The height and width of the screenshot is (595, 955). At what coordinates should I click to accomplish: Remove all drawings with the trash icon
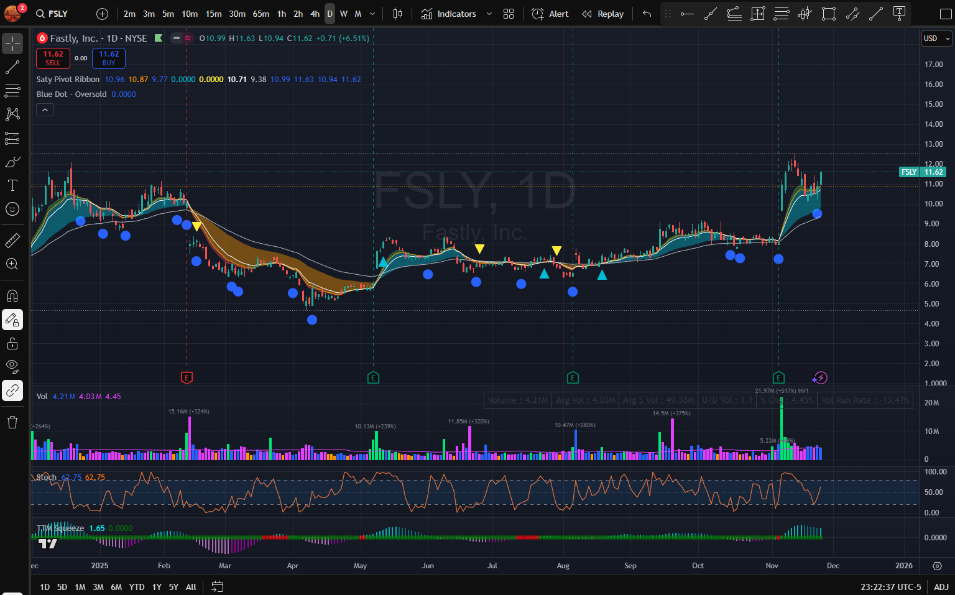[x=12, y=422]
